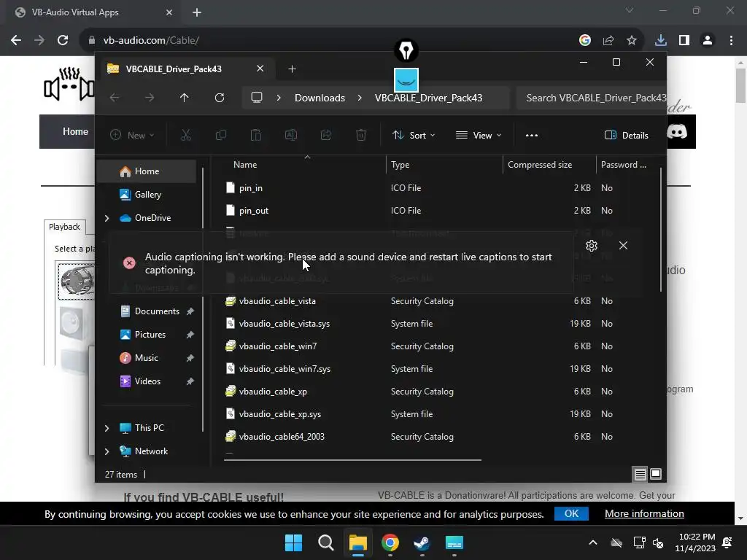The image size is (747, 560).
Task: Switch to details list view icon
Action: (x=640, y=474)
